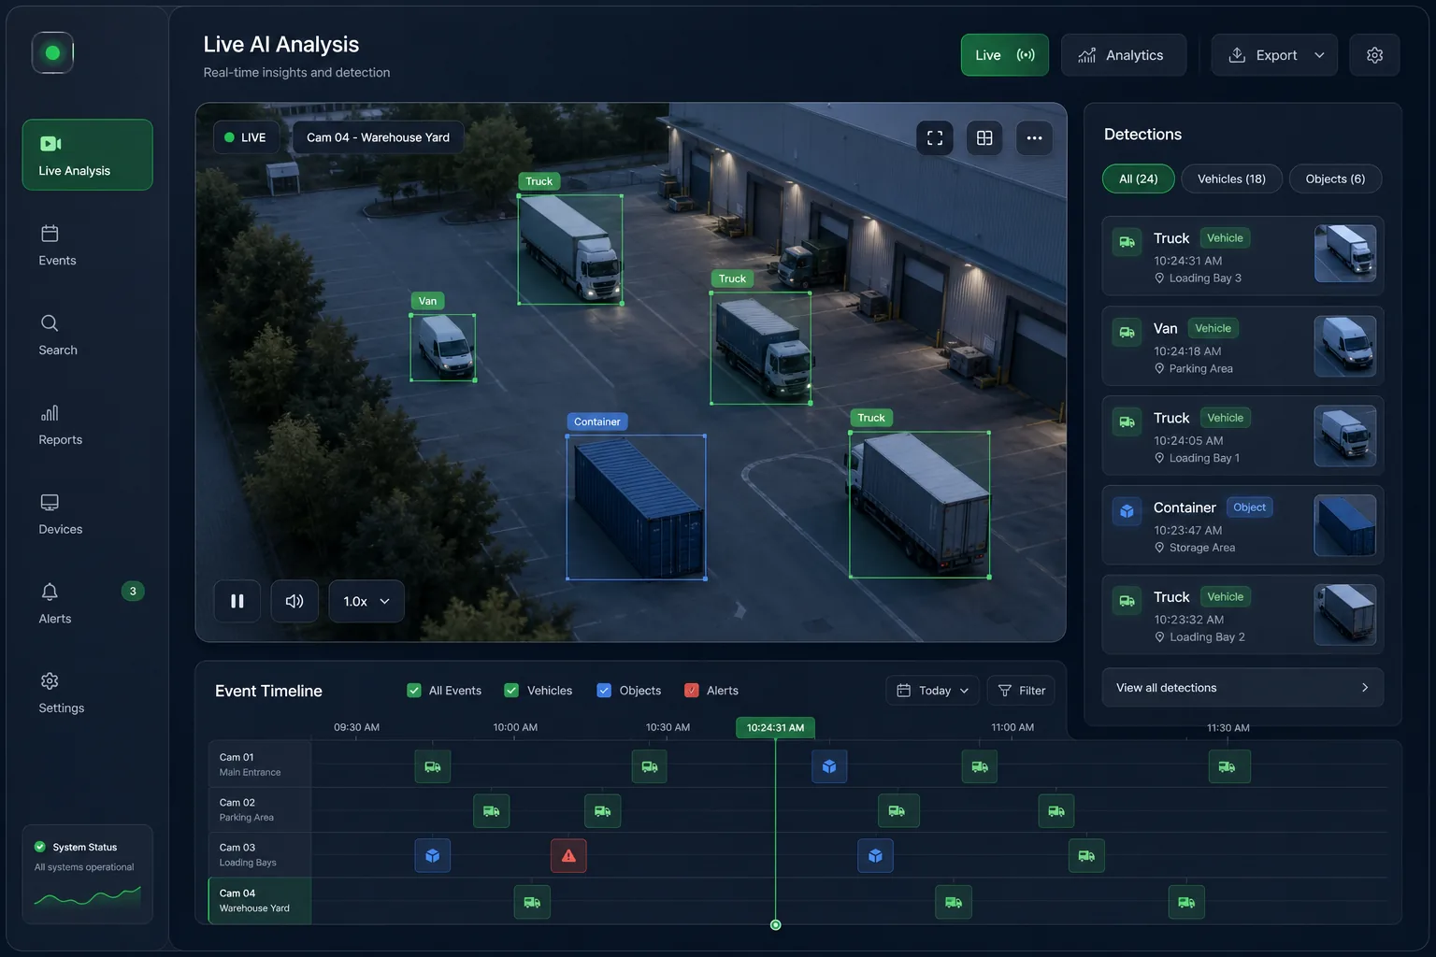Toggle the All Events checkbox
This screenshot has height=957, width=1436.
pyautogui.click(x=414, y=691)
